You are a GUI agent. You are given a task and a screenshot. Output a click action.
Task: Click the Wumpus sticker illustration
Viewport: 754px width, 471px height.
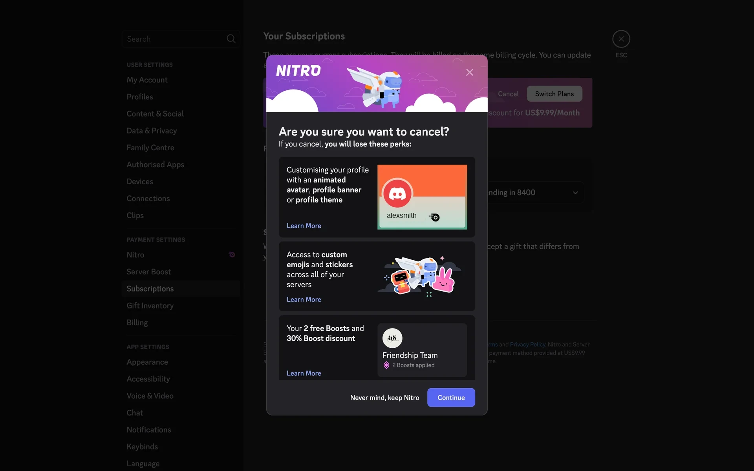[419, 276]
